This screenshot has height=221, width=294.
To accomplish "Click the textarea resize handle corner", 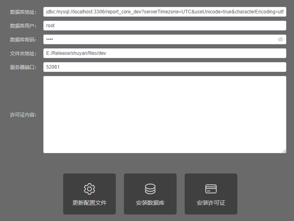I will 284,151.
